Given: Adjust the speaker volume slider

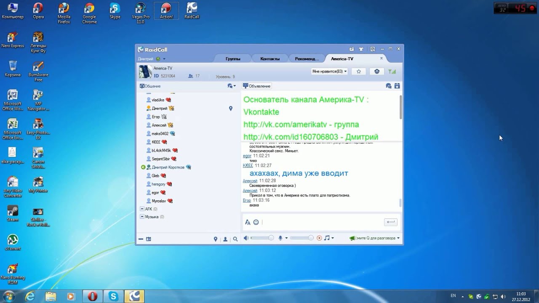Looking at the screenshot, I should point(262,238).
